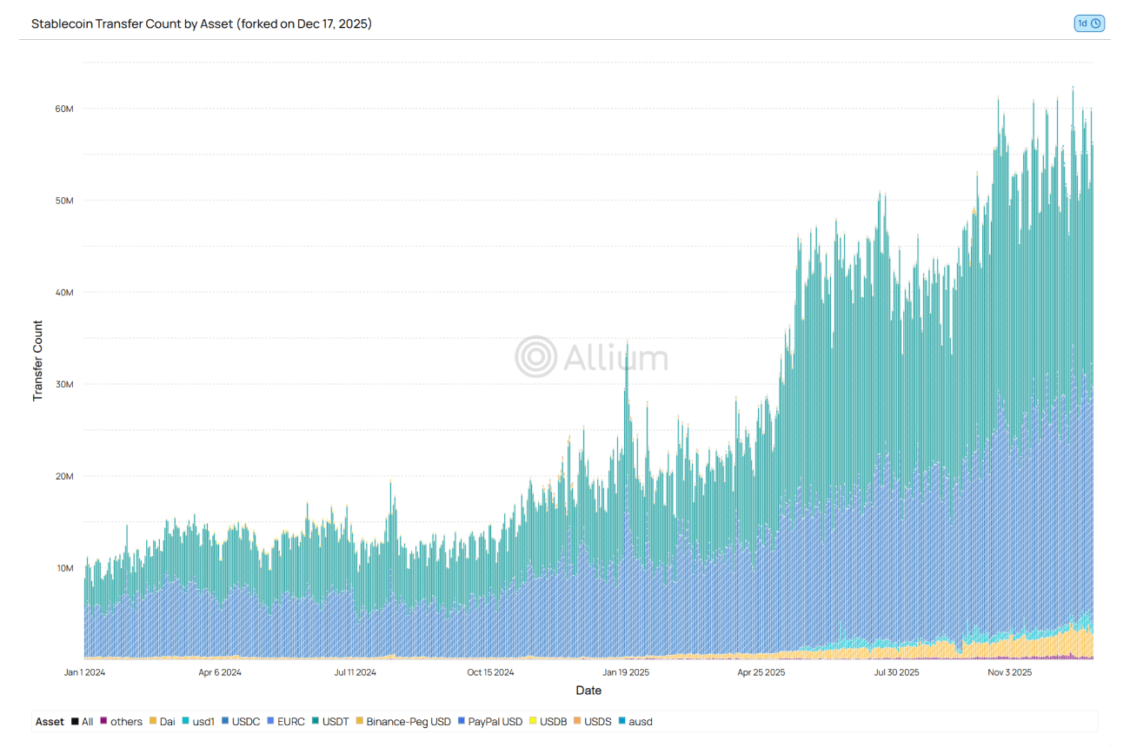Click the "Oct 15 2024" date label
The width and height of the screenshot is (1130, 754).
pyautogui.click(x=490, y=672)
